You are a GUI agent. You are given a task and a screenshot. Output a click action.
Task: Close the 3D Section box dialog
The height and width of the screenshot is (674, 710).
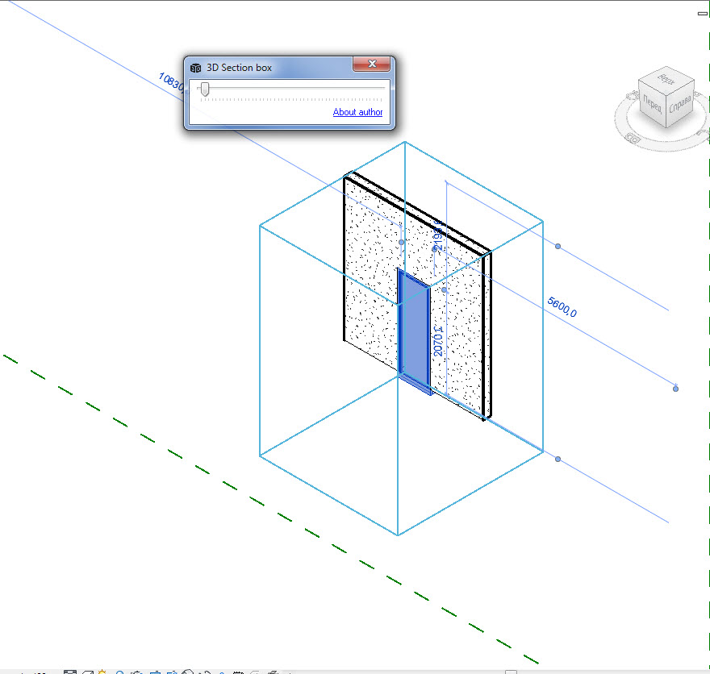(372, 64)
